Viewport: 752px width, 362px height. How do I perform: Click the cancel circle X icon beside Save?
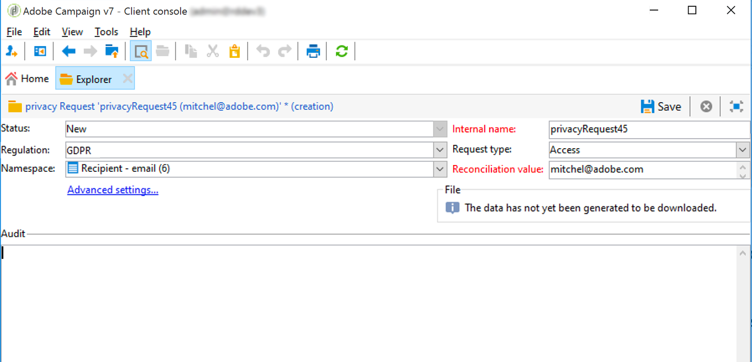[x=707, y=106]
